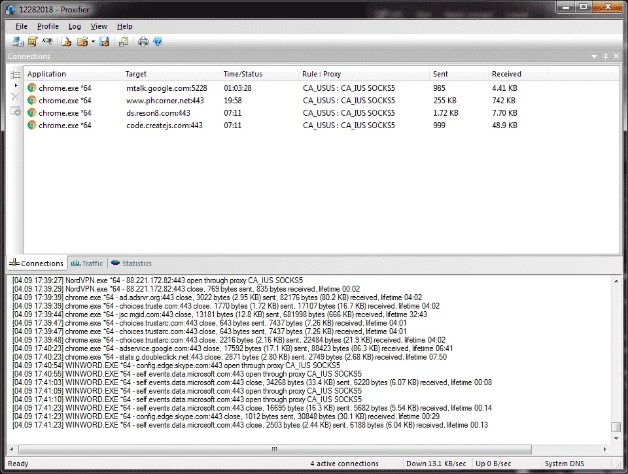The width and height of the screenshot is (628, 474).
Task: Click the Print toolbar icon
Action: [x=143, y=41]
